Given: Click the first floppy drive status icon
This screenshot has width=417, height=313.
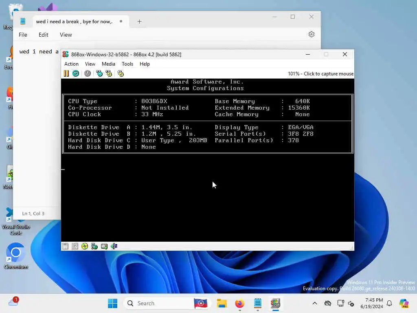Looking at the screenshot, I should tap(65, 246).
